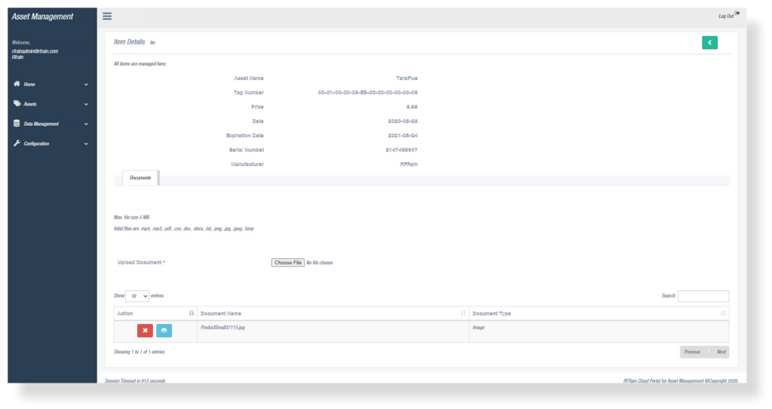Click the Home house icon
Viewport: 772px width, 409px height.
[17, 84]
